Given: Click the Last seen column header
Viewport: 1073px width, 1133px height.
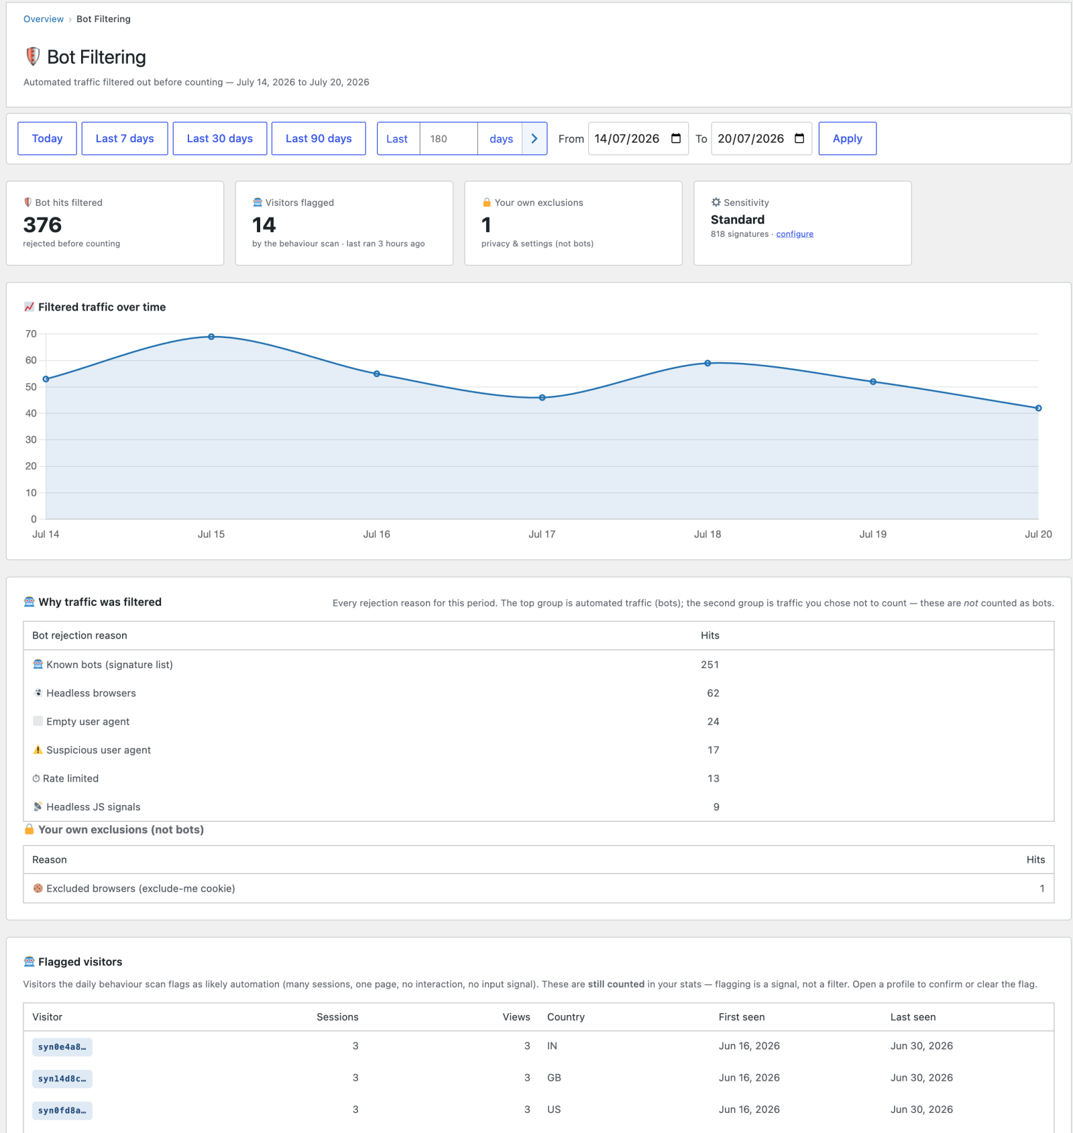Looking at the screenshot, I should [913, 1017].
